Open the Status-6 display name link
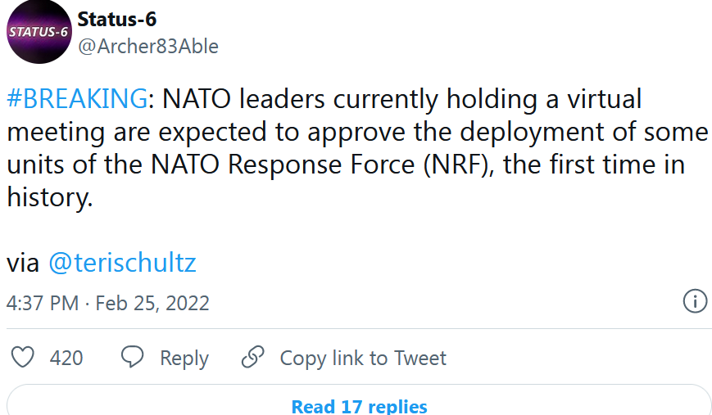 pyautogui.click(x=116, y=19)
